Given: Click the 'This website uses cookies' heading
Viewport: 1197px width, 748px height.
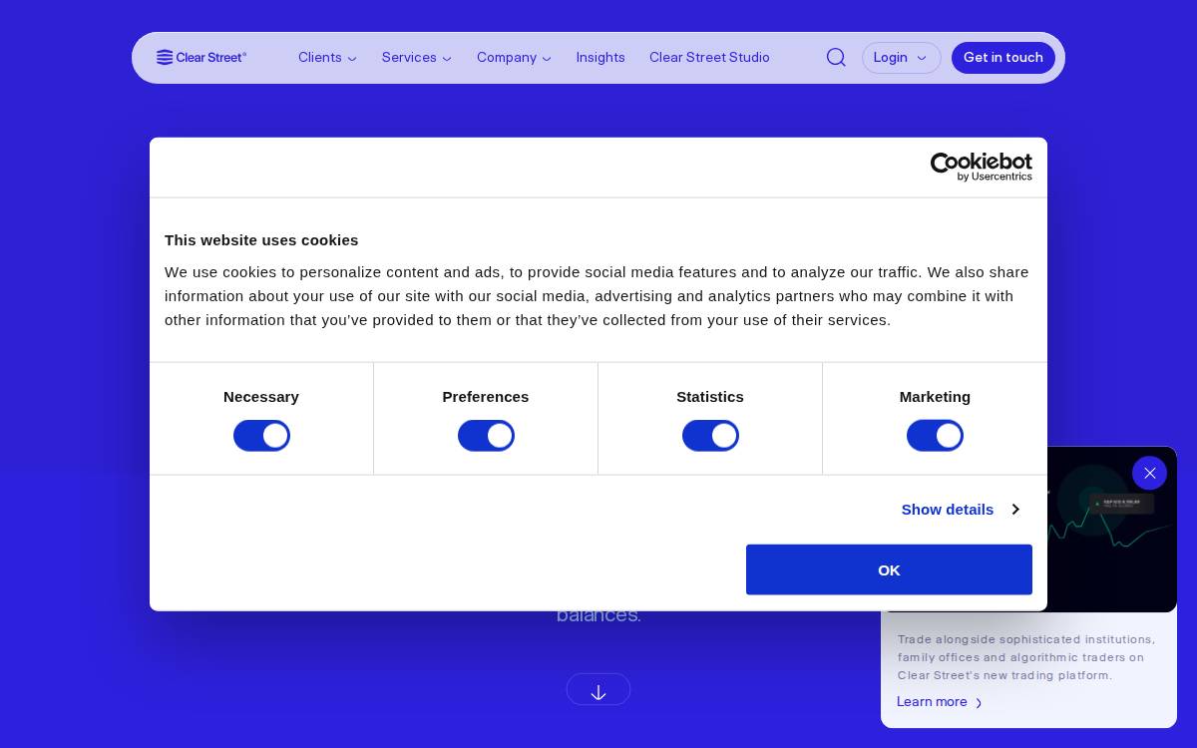Looking at the screenshot, I should (x=261, y=240).
